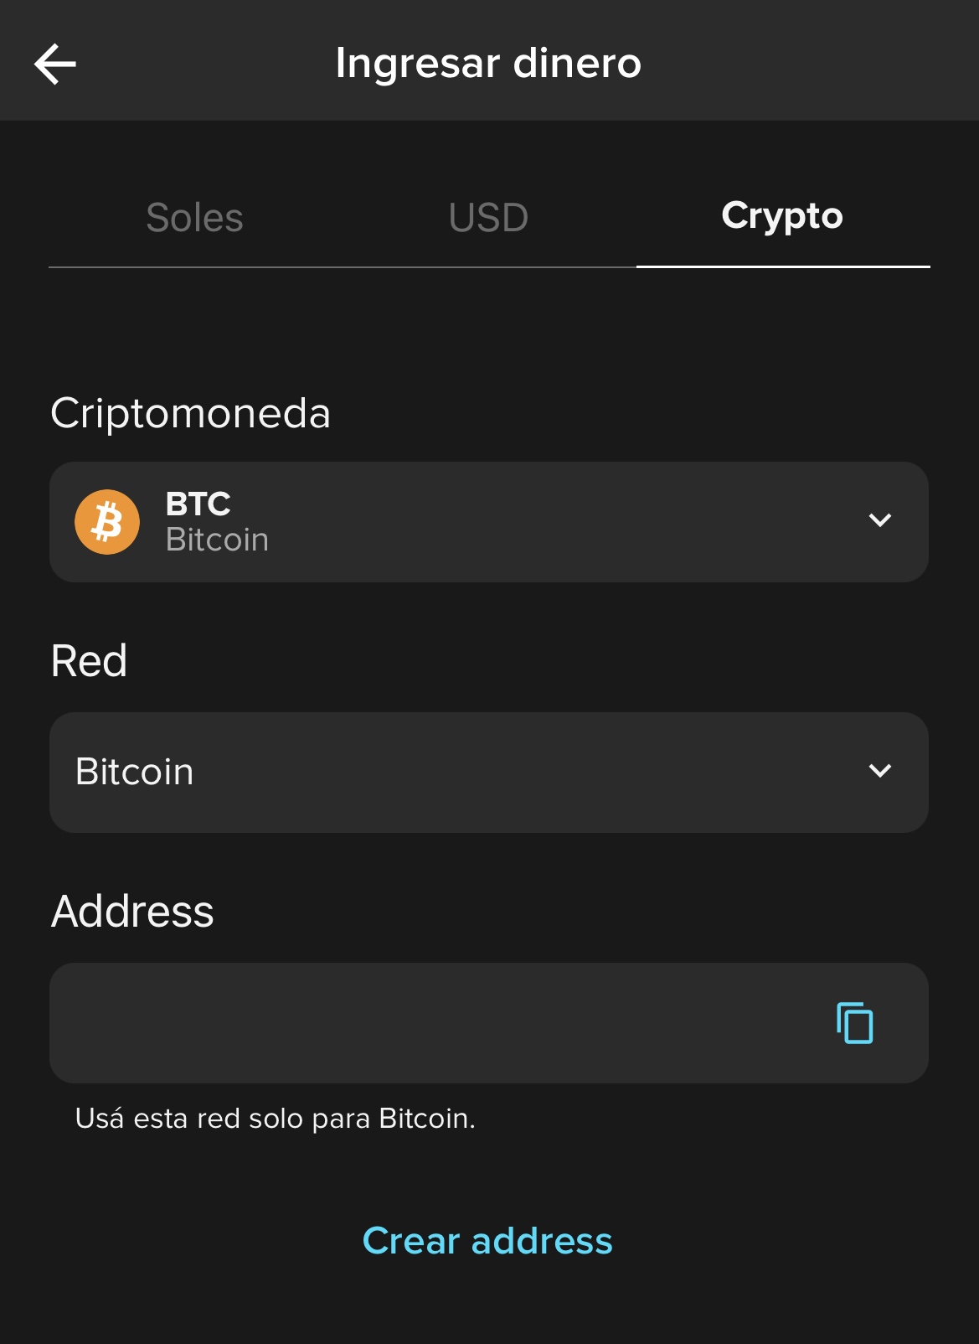Screen dimensions: 979x1344
Task: Tap the gray Bitcoin subtitle under BTC
Action: coord(217,540)
